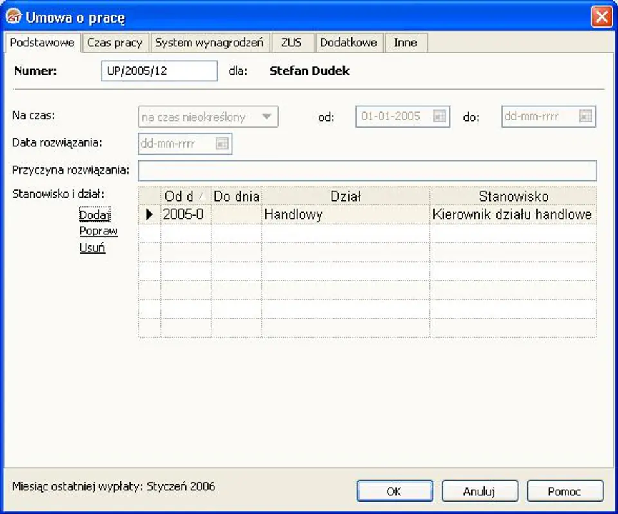Sort by the 'Od d' column header
The width and height of the screenshot is (618, 514).
185,196
